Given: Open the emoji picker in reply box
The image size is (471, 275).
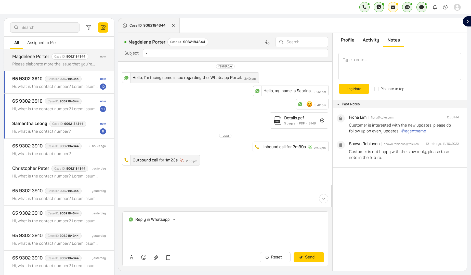Looking at the screenshot, I should 144,257.
